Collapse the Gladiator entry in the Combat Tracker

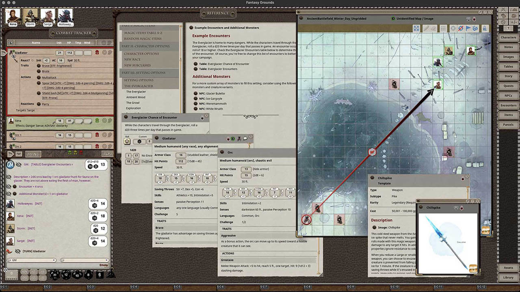click(x=3, y=53)
